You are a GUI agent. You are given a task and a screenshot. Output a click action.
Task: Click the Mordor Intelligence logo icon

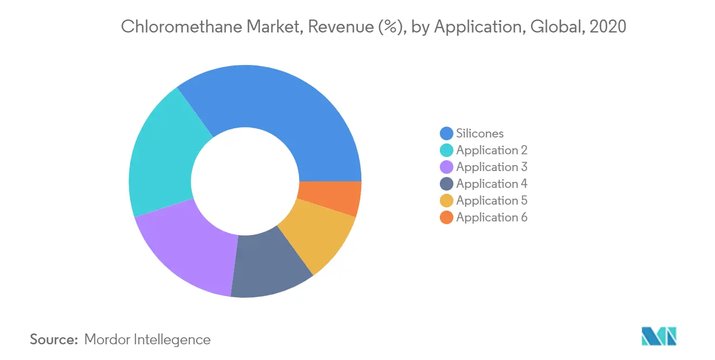[659, 336]
